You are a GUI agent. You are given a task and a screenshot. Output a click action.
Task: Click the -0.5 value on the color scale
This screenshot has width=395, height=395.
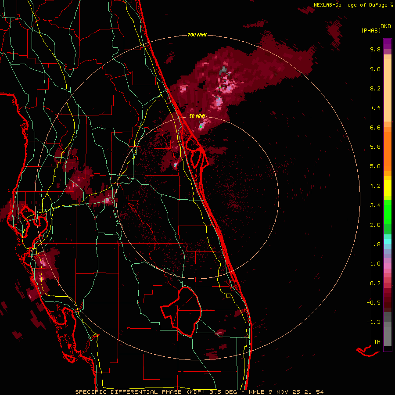coord(373,303)
